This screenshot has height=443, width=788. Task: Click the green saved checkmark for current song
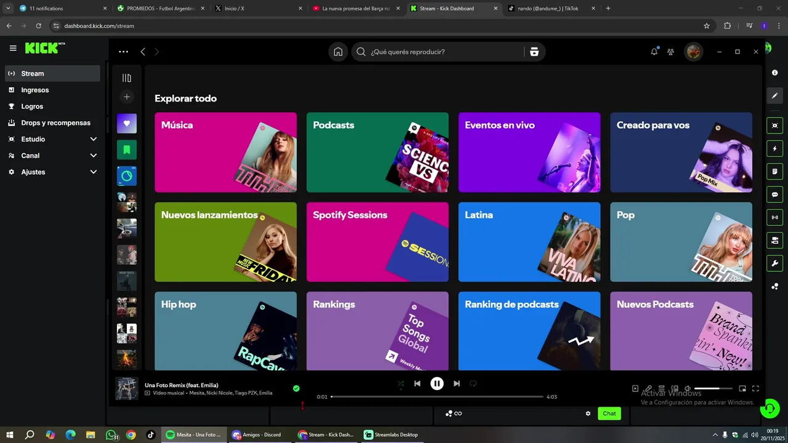[296, 388]
